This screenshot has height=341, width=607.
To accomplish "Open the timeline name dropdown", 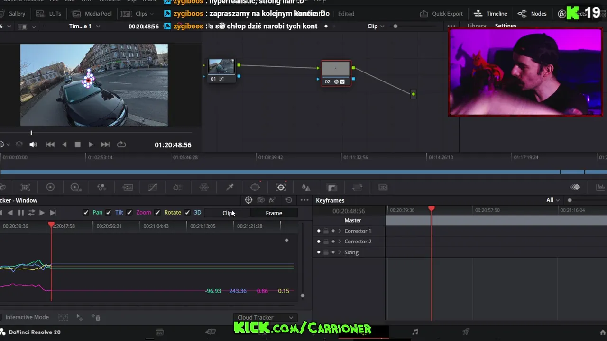I will (84, 26).
